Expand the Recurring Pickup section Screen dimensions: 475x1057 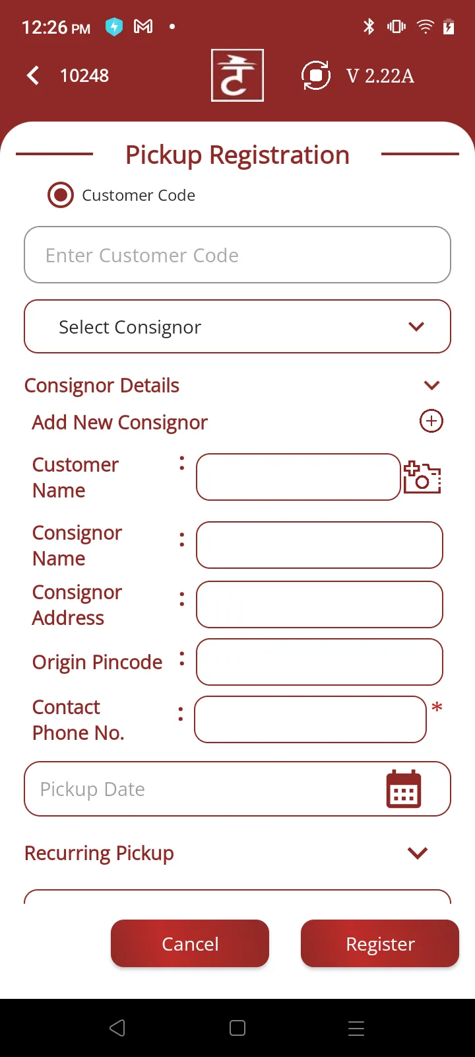coord(417,853)
